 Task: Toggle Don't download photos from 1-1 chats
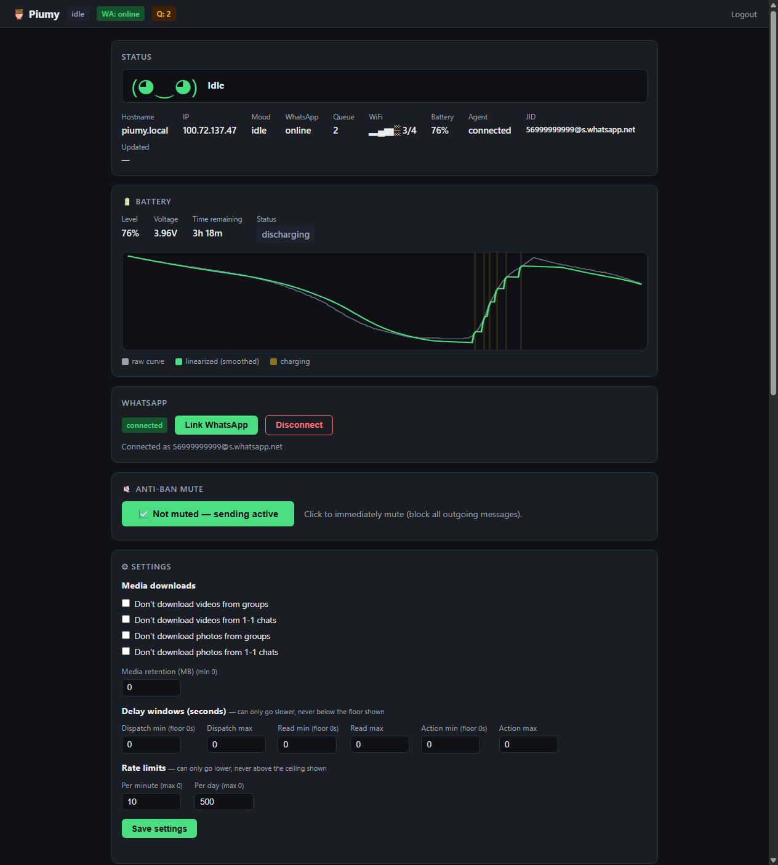(x=126, y=651)
